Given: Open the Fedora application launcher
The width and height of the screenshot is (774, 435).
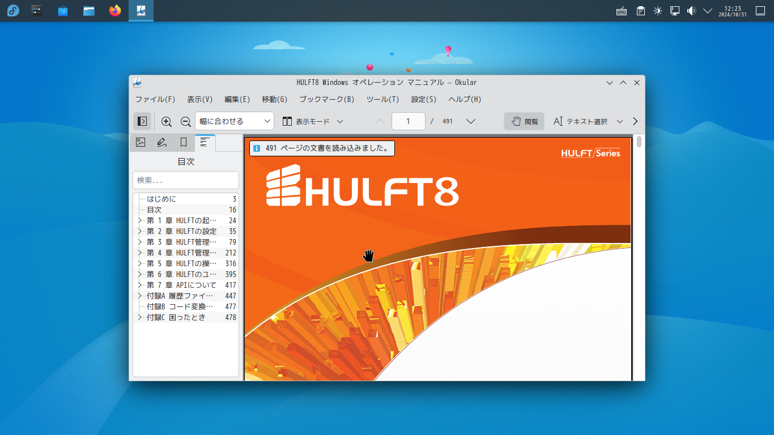Looking at the screenshot, I should point(12,11).
